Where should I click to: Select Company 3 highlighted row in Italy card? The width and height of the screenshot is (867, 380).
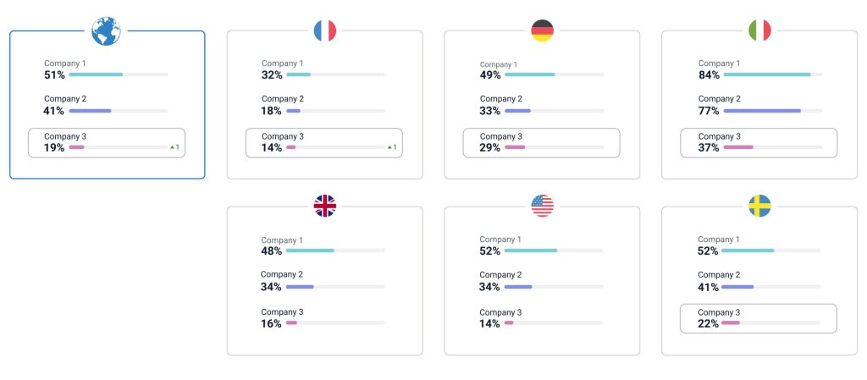click(759, 142)
